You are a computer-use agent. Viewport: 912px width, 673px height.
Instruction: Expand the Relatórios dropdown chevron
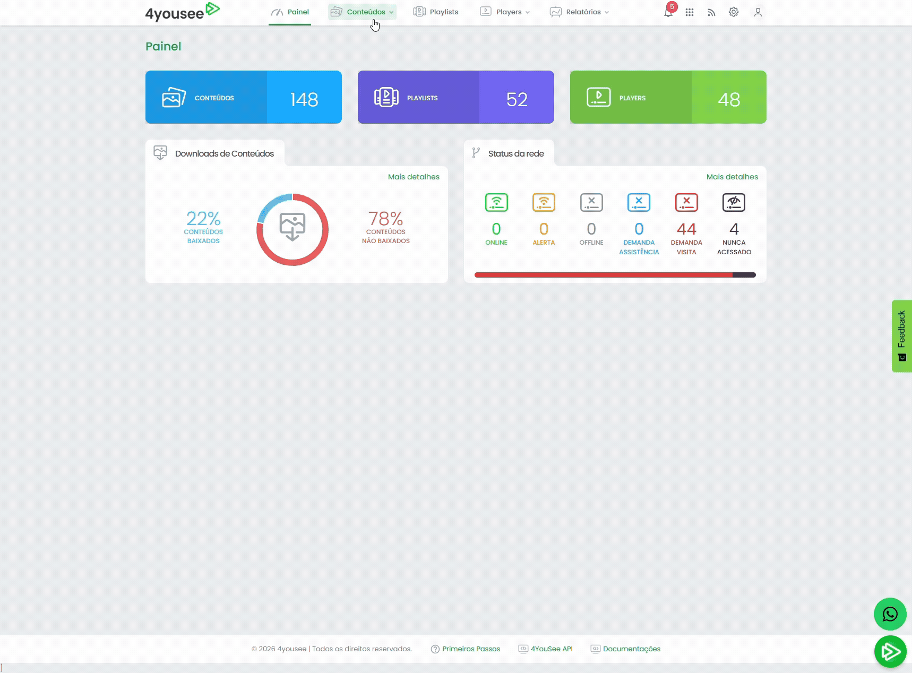click(607, 12)
